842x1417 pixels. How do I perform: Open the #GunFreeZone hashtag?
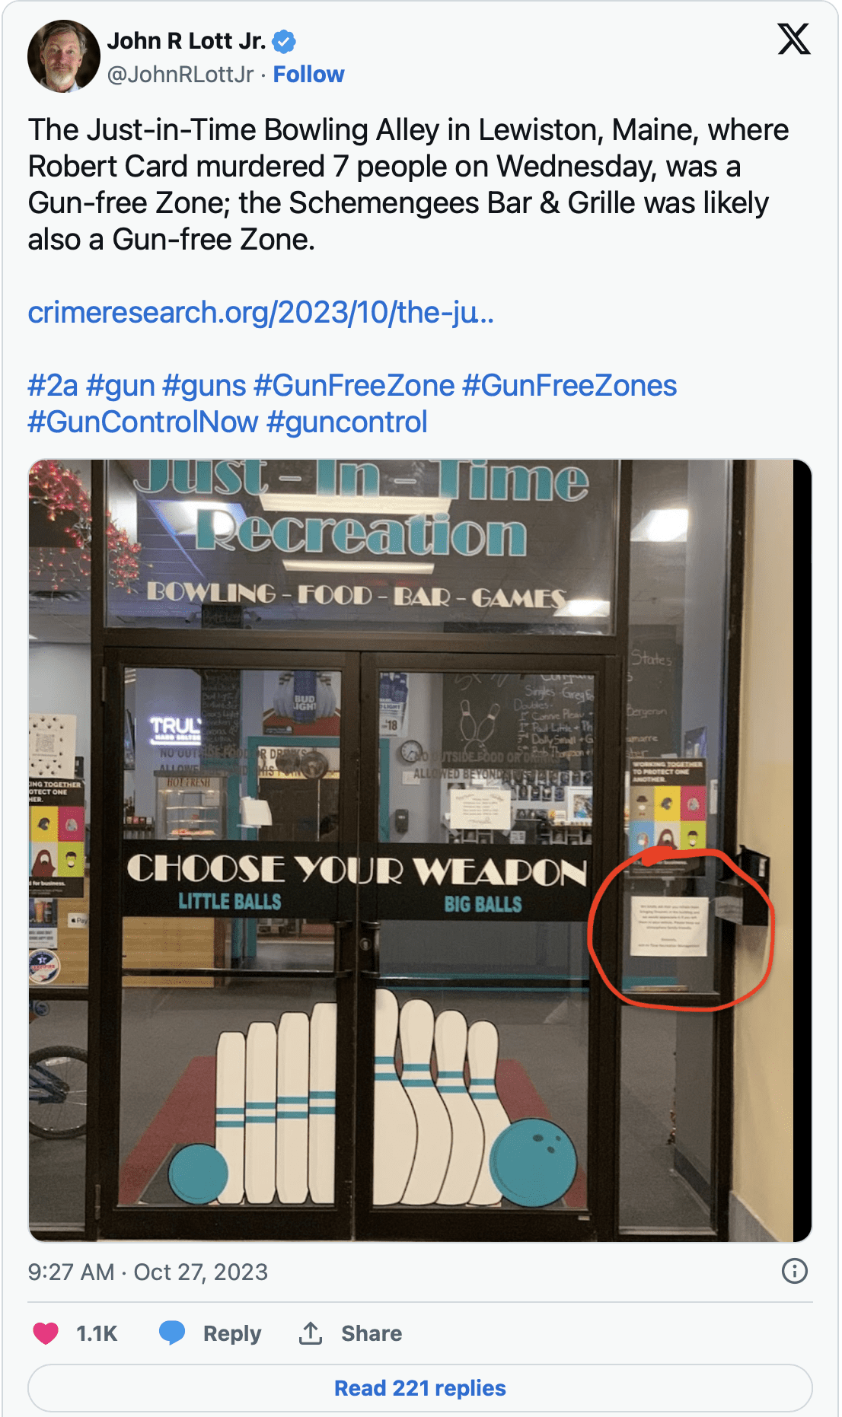coord(354,386)
